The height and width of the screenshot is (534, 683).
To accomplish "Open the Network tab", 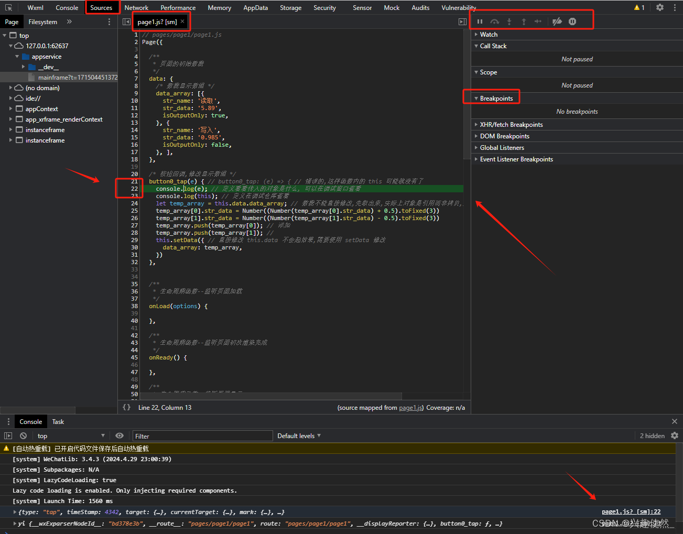I will (136, 7).
